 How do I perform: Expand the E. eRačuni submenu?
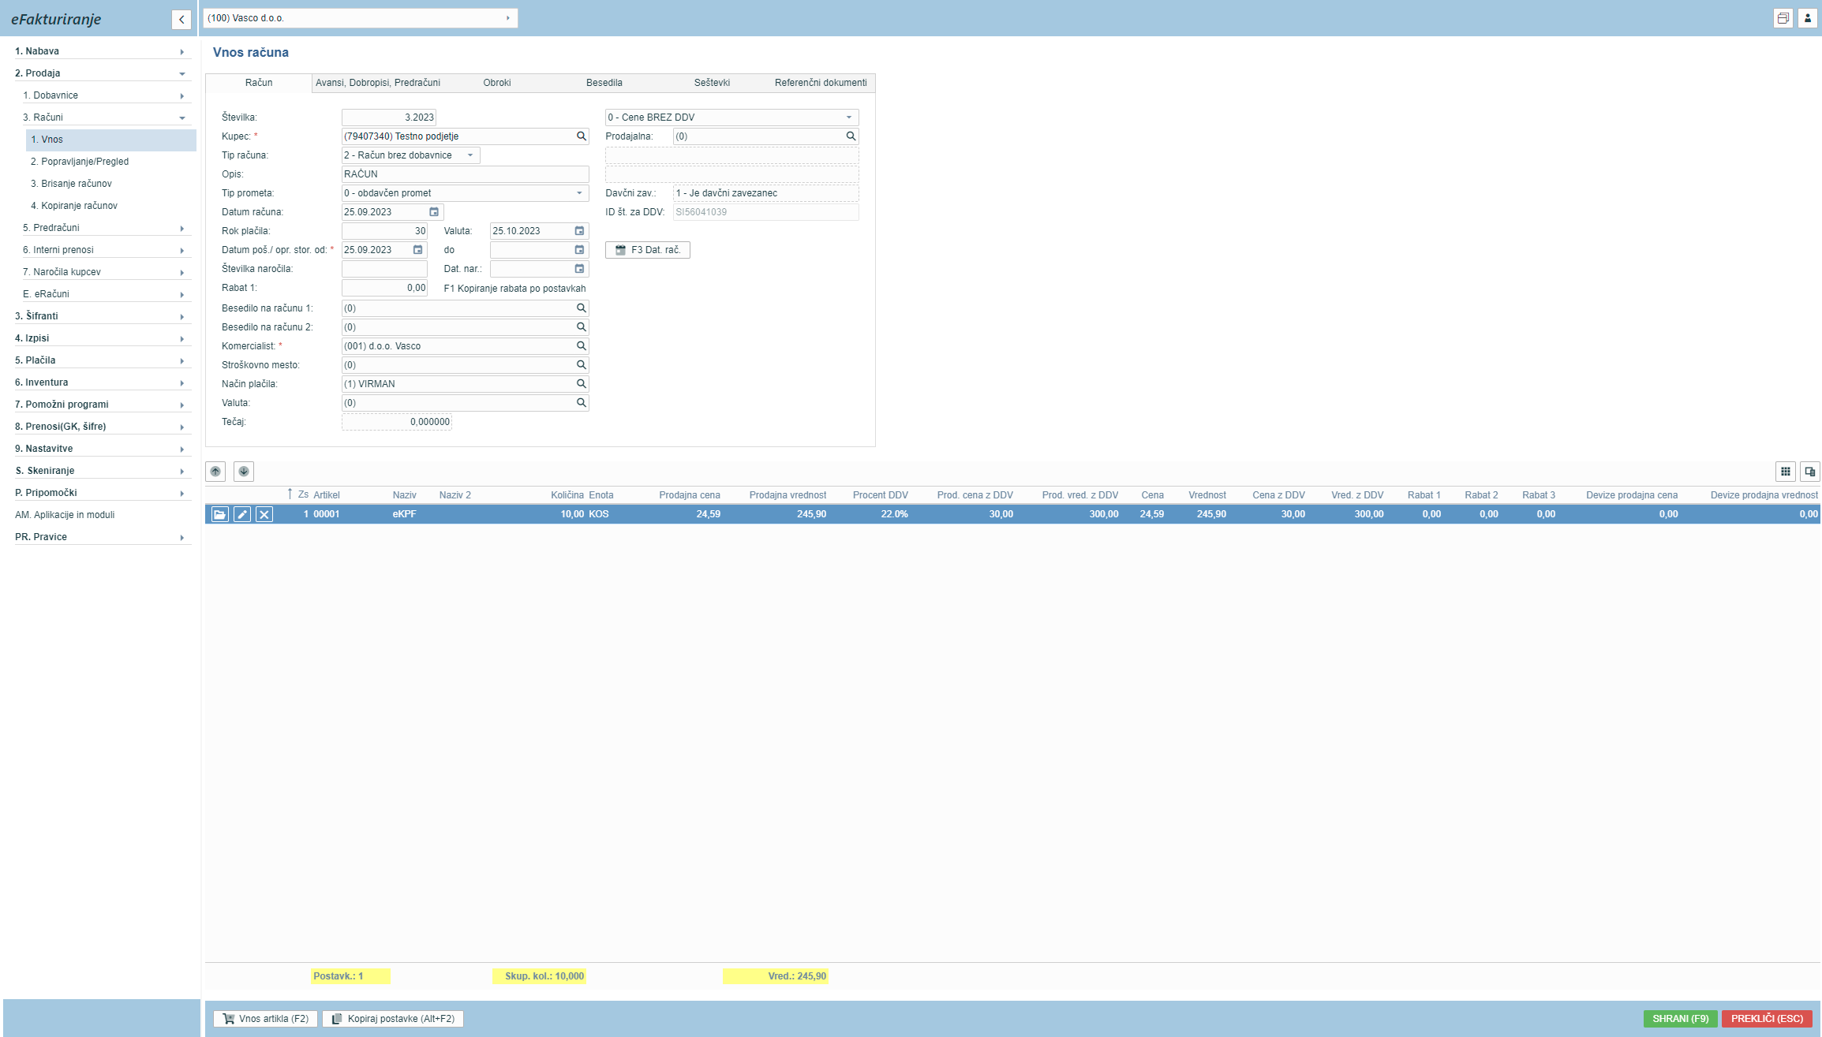[x=107, y=294]
